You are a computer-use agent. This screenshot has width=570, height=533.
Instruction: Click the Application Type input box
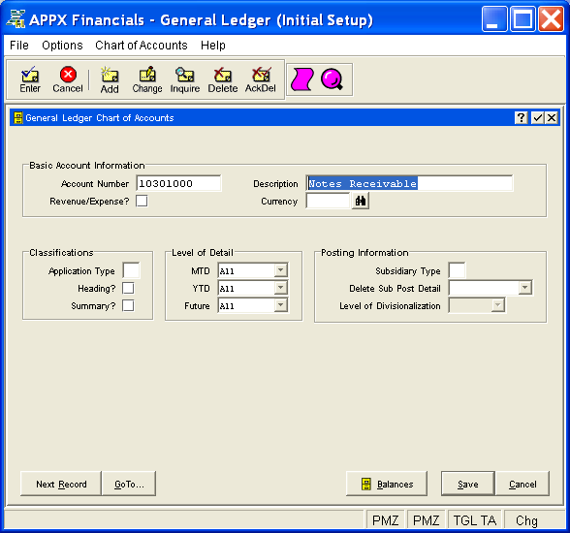[x=131, y=270]
